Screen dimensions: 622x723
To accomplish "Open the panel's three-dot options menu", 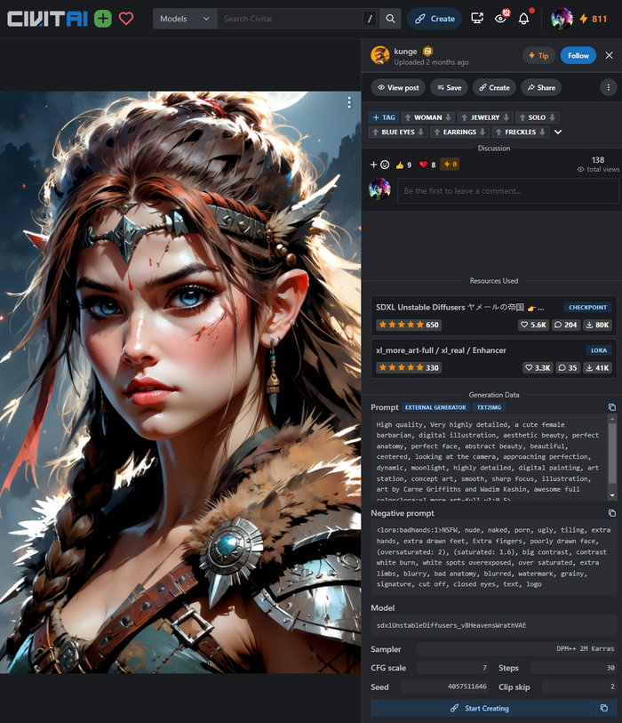I will pyautogui.click(x=608, y=88).
